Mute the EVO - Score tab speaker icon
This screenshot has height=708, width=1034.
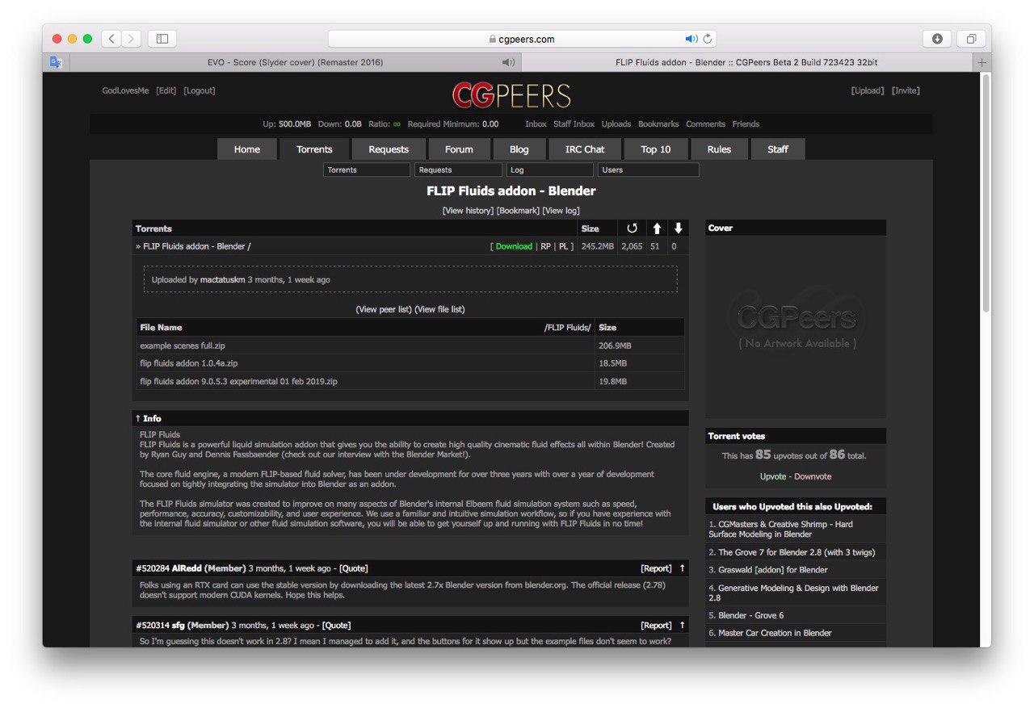[507, 62]
